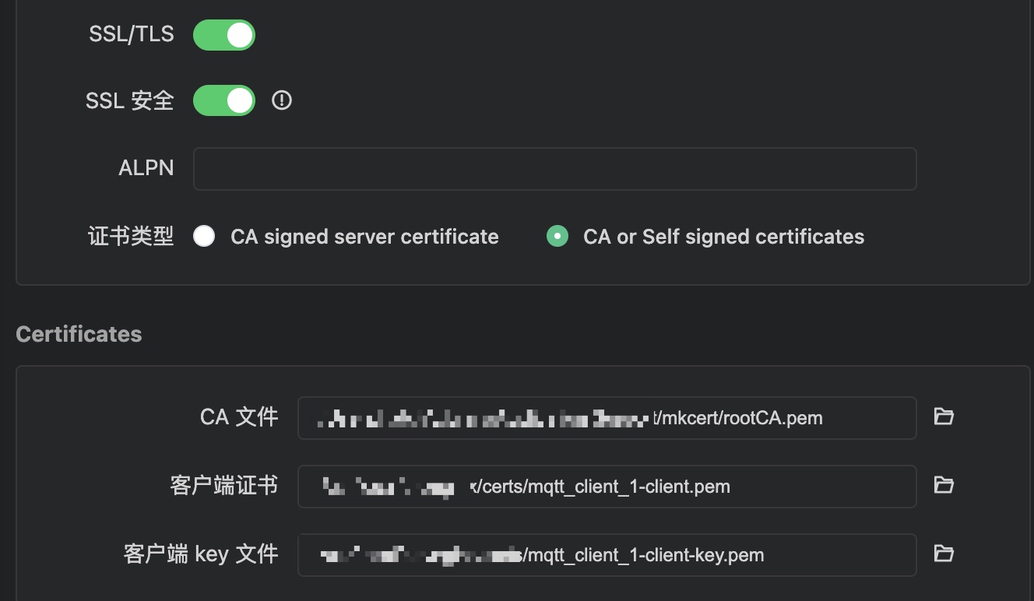Image resolution: width=1034 pixels, height=601 pixels.
Task: Click the mqtt_client_1-client-key.pem path field
Action: pyautogui.click(x=607, y=555)
